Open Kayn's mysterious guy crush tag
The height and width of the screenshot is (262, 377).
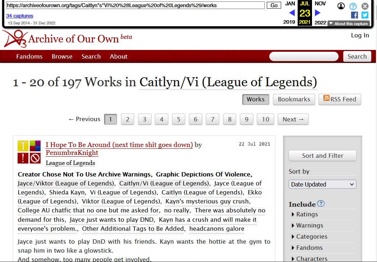(x=207, y=201)
